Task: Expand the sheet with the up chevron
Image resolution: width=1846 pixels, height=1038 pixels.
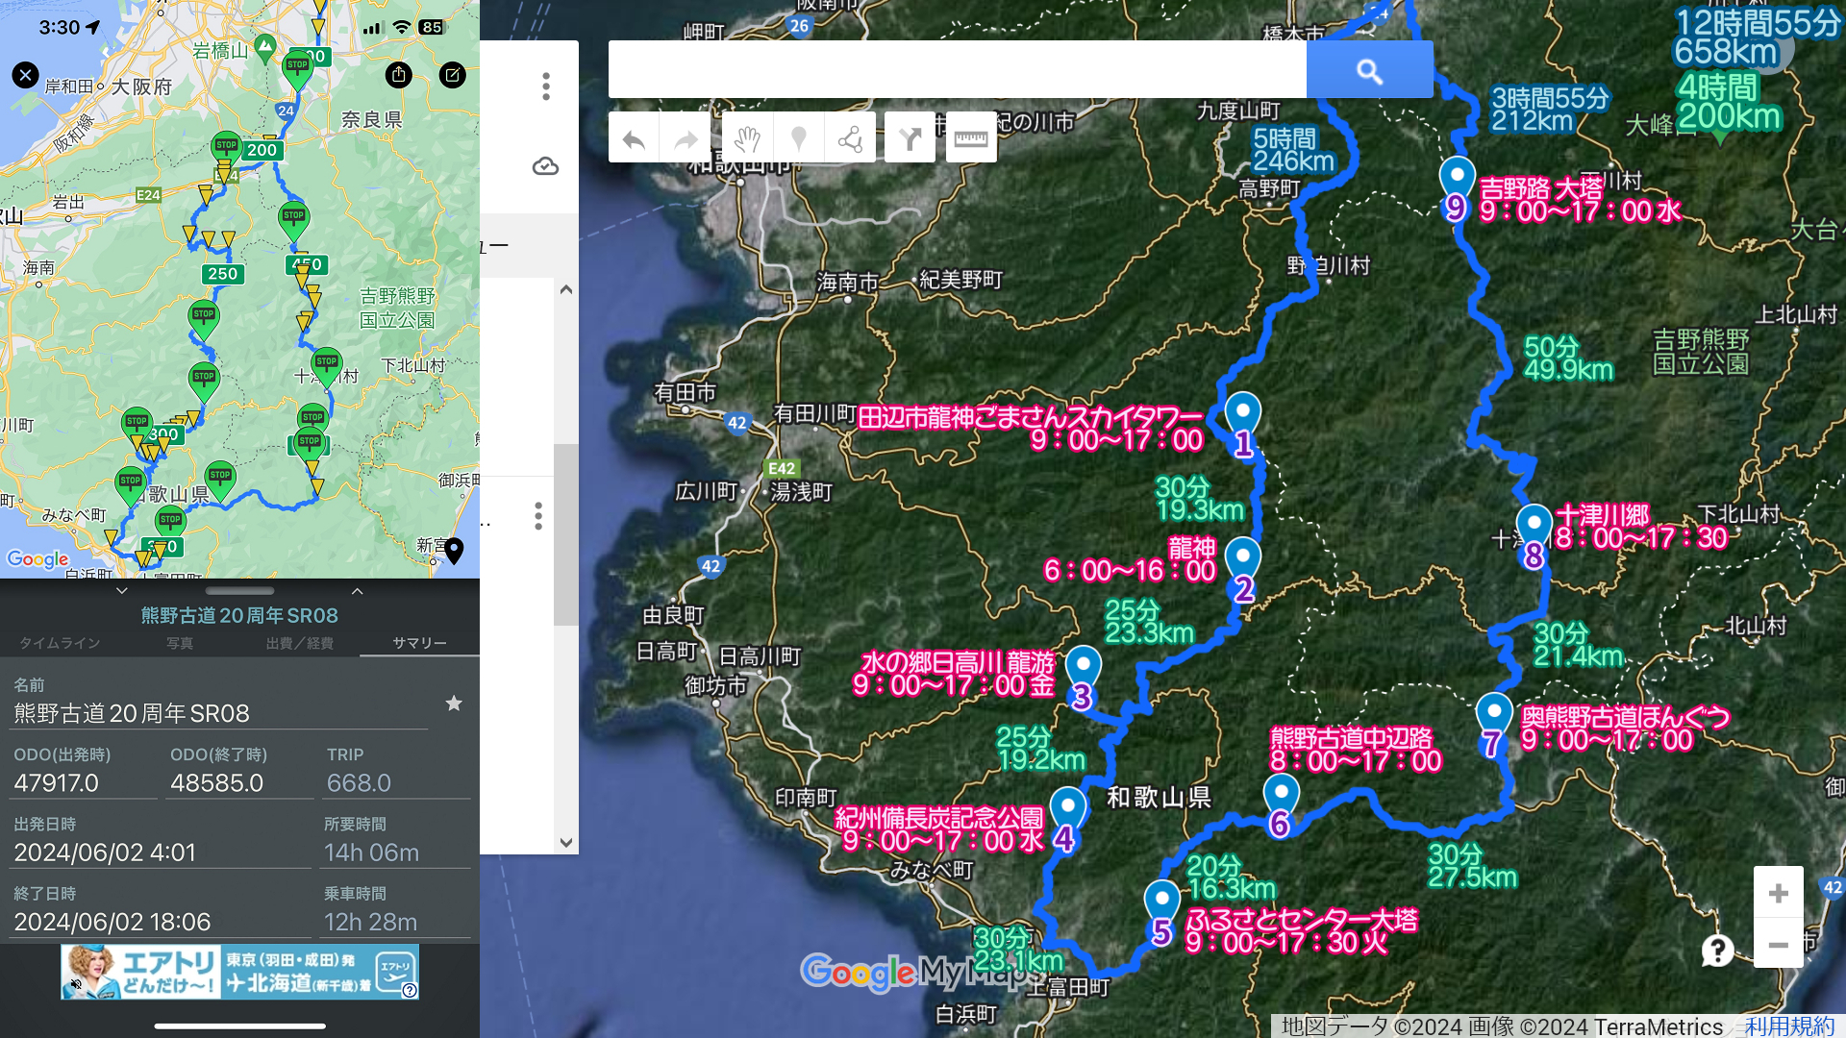Action: [x=357, y=590]
